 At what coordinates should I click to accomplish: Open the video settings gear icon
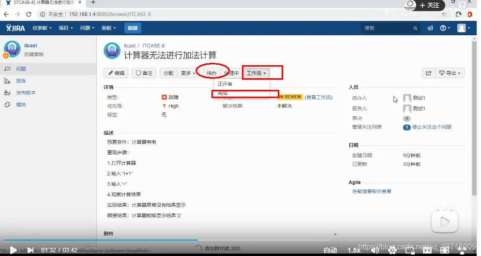point(392,250)
